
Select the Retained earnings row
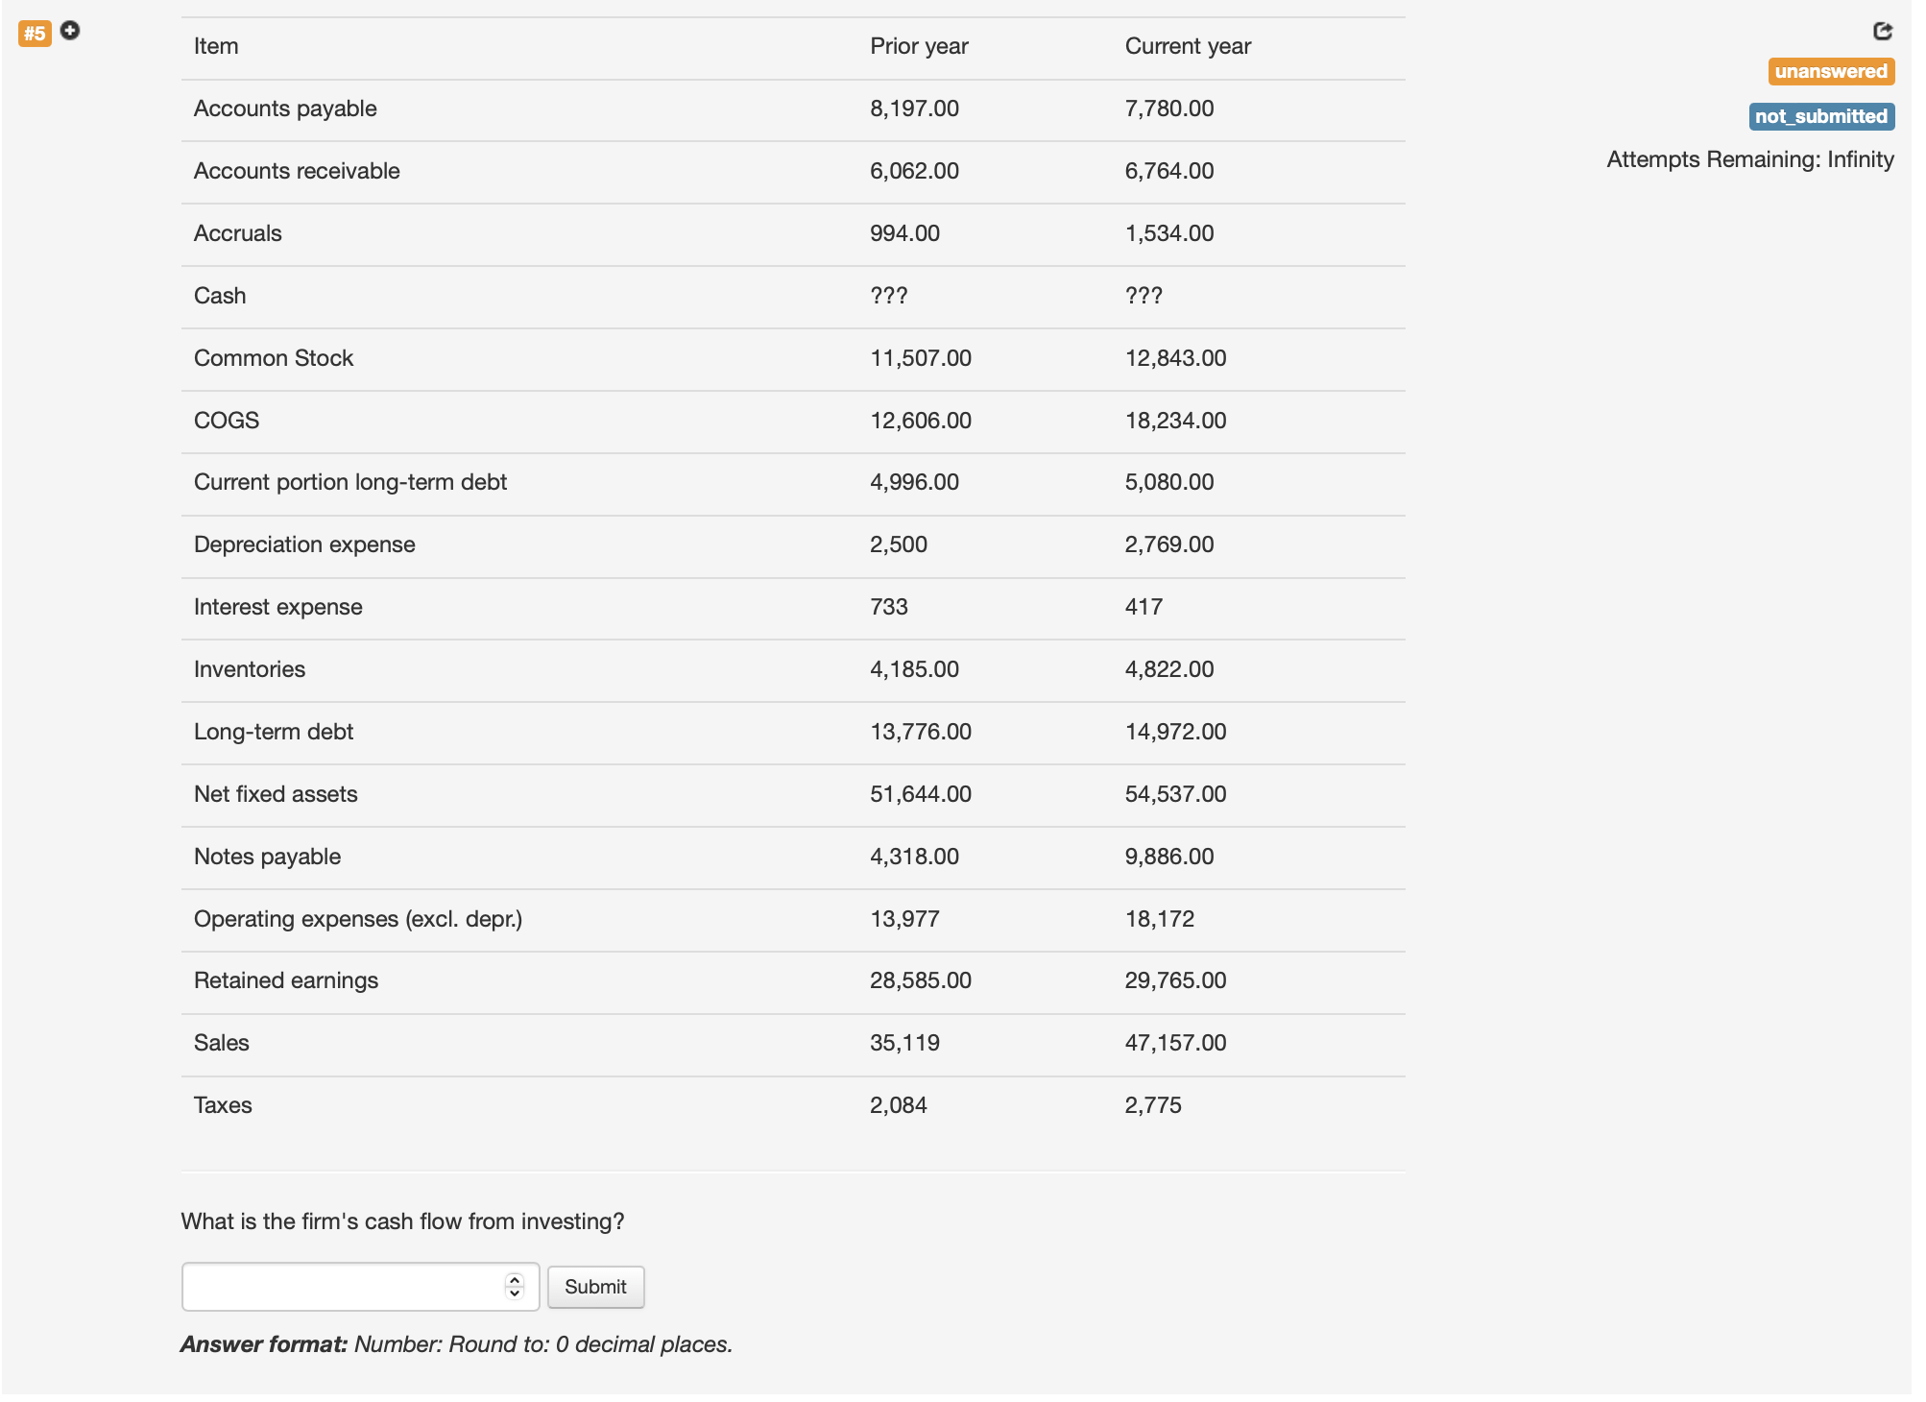[672, 980]
